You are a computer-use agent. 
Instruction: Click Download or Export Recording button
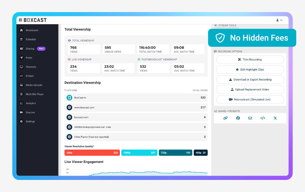(250, 80)
